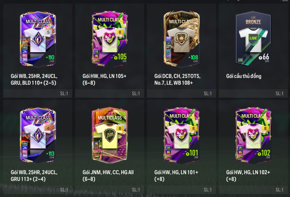Click the green up-arrow icon beside 101 OVR

[188, 154]
